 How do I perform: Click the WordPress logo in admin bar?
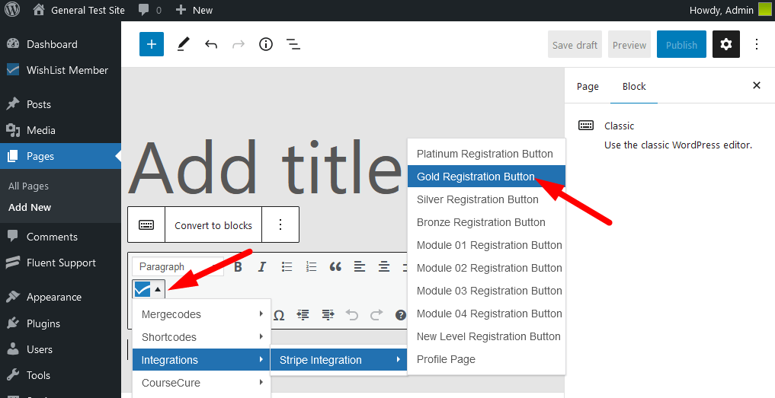[x=12, y=10]
